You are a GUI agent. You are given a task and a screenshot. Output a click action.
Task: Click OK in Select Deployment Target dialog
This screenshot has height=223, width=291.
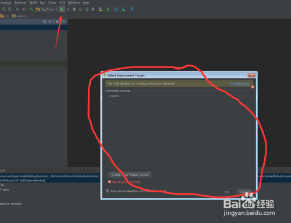click(x=226, y=192)
